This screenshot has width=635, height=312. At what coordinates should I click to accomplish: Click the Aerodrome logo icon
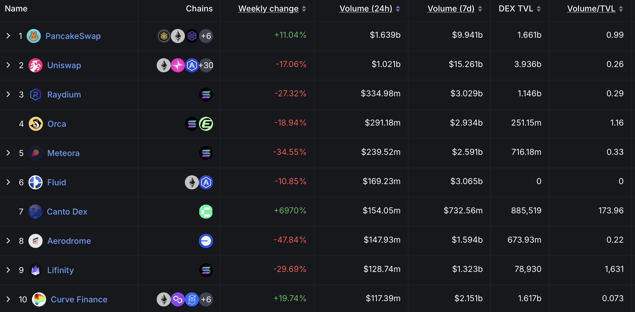[x=36, y=241]
